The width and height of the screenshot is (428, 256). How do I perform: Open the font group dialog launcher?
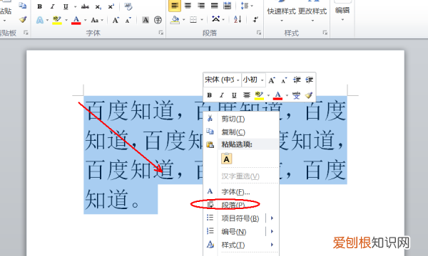(x=161, y=33)
